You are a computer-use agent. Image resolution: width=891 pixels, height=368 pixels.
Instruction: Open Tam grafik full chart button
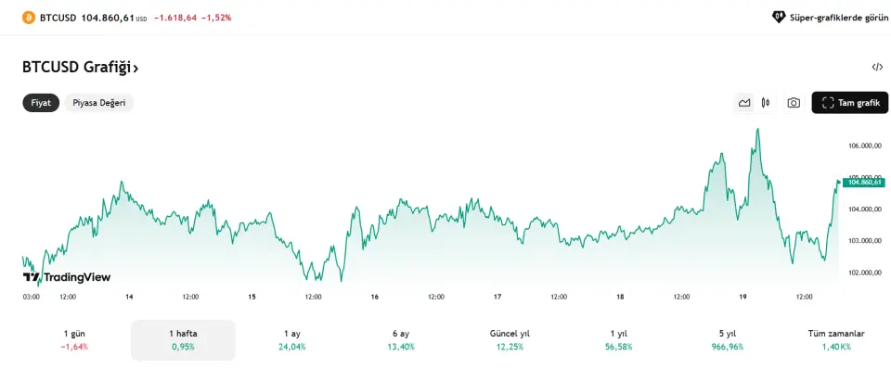[x=849, y=103]
